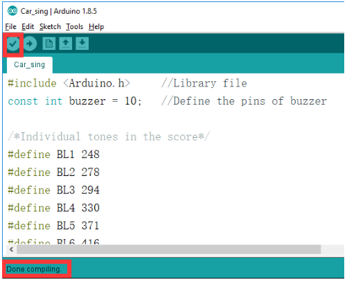Create a new sketch with the New icon

(49, 44)
